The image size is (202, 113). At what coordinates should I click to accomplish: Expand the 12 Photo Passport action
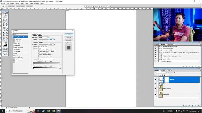click(x=161, y=61)
